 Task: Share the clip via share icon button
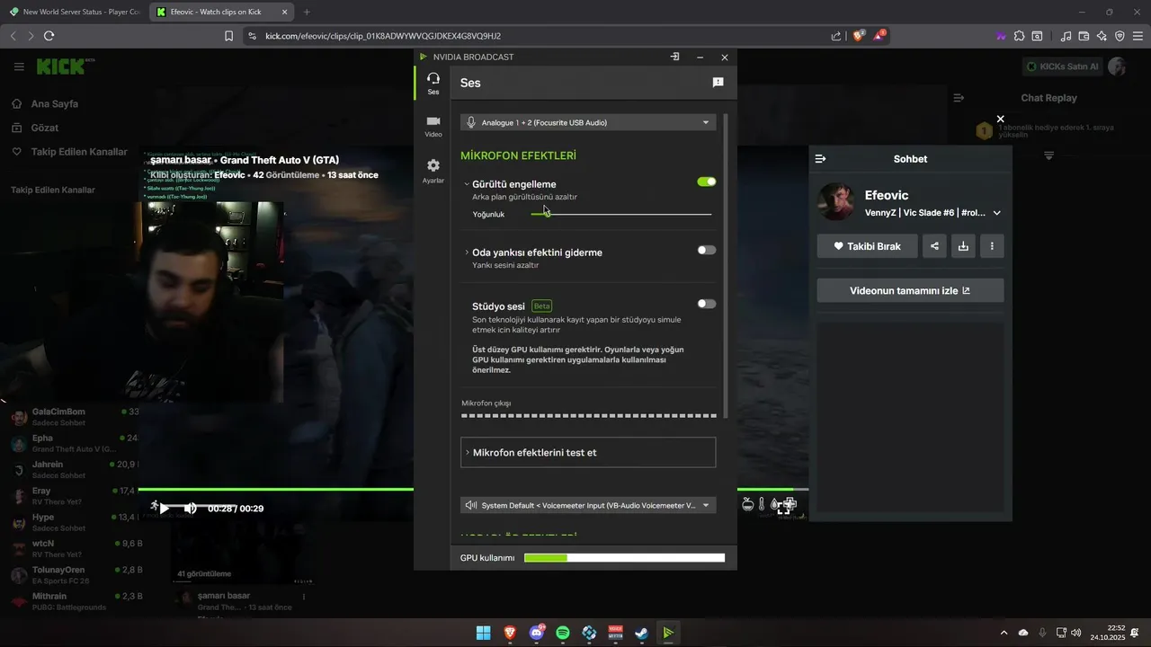pos(934,246)
